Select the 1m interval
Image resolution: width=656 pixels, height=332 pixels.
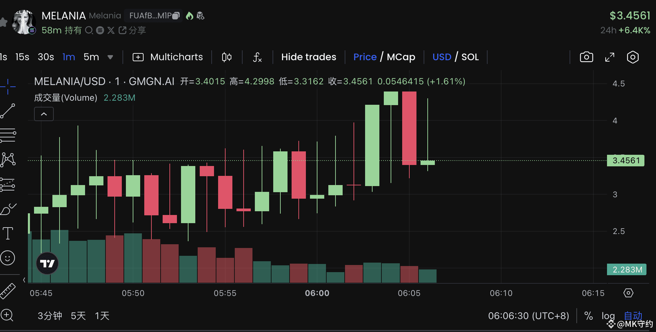(x=69, y=57)
